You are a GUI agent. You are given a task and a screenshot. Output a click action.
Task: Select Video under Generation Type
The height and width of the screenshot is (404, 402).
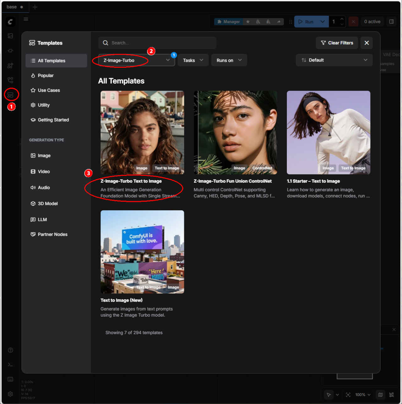44,172
